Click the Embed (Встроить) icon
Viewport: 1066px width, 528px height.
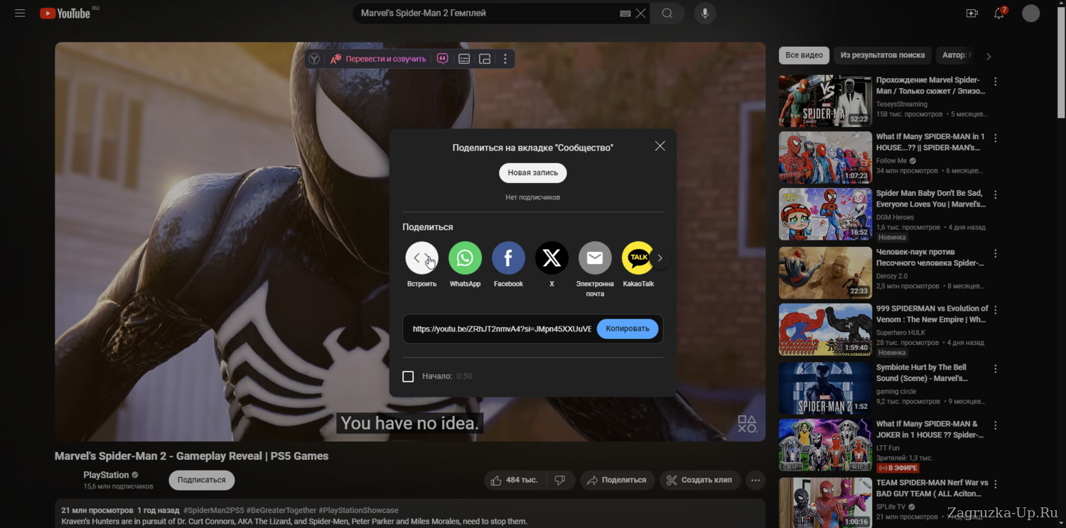(x=421, y=258)
